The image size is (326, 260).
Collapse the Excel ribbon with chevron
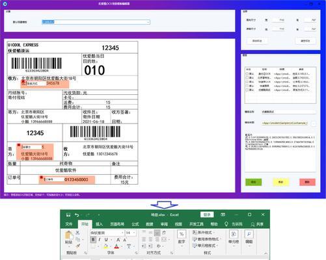[x=266, y=253]
